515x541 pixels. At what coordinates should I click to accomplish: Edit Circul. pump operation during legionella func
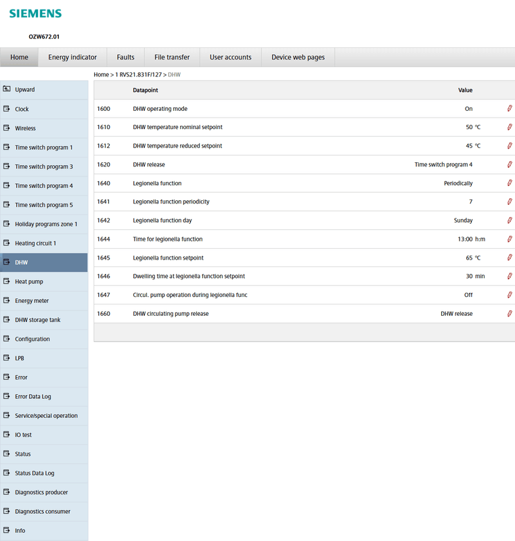(x=510, y=295)
